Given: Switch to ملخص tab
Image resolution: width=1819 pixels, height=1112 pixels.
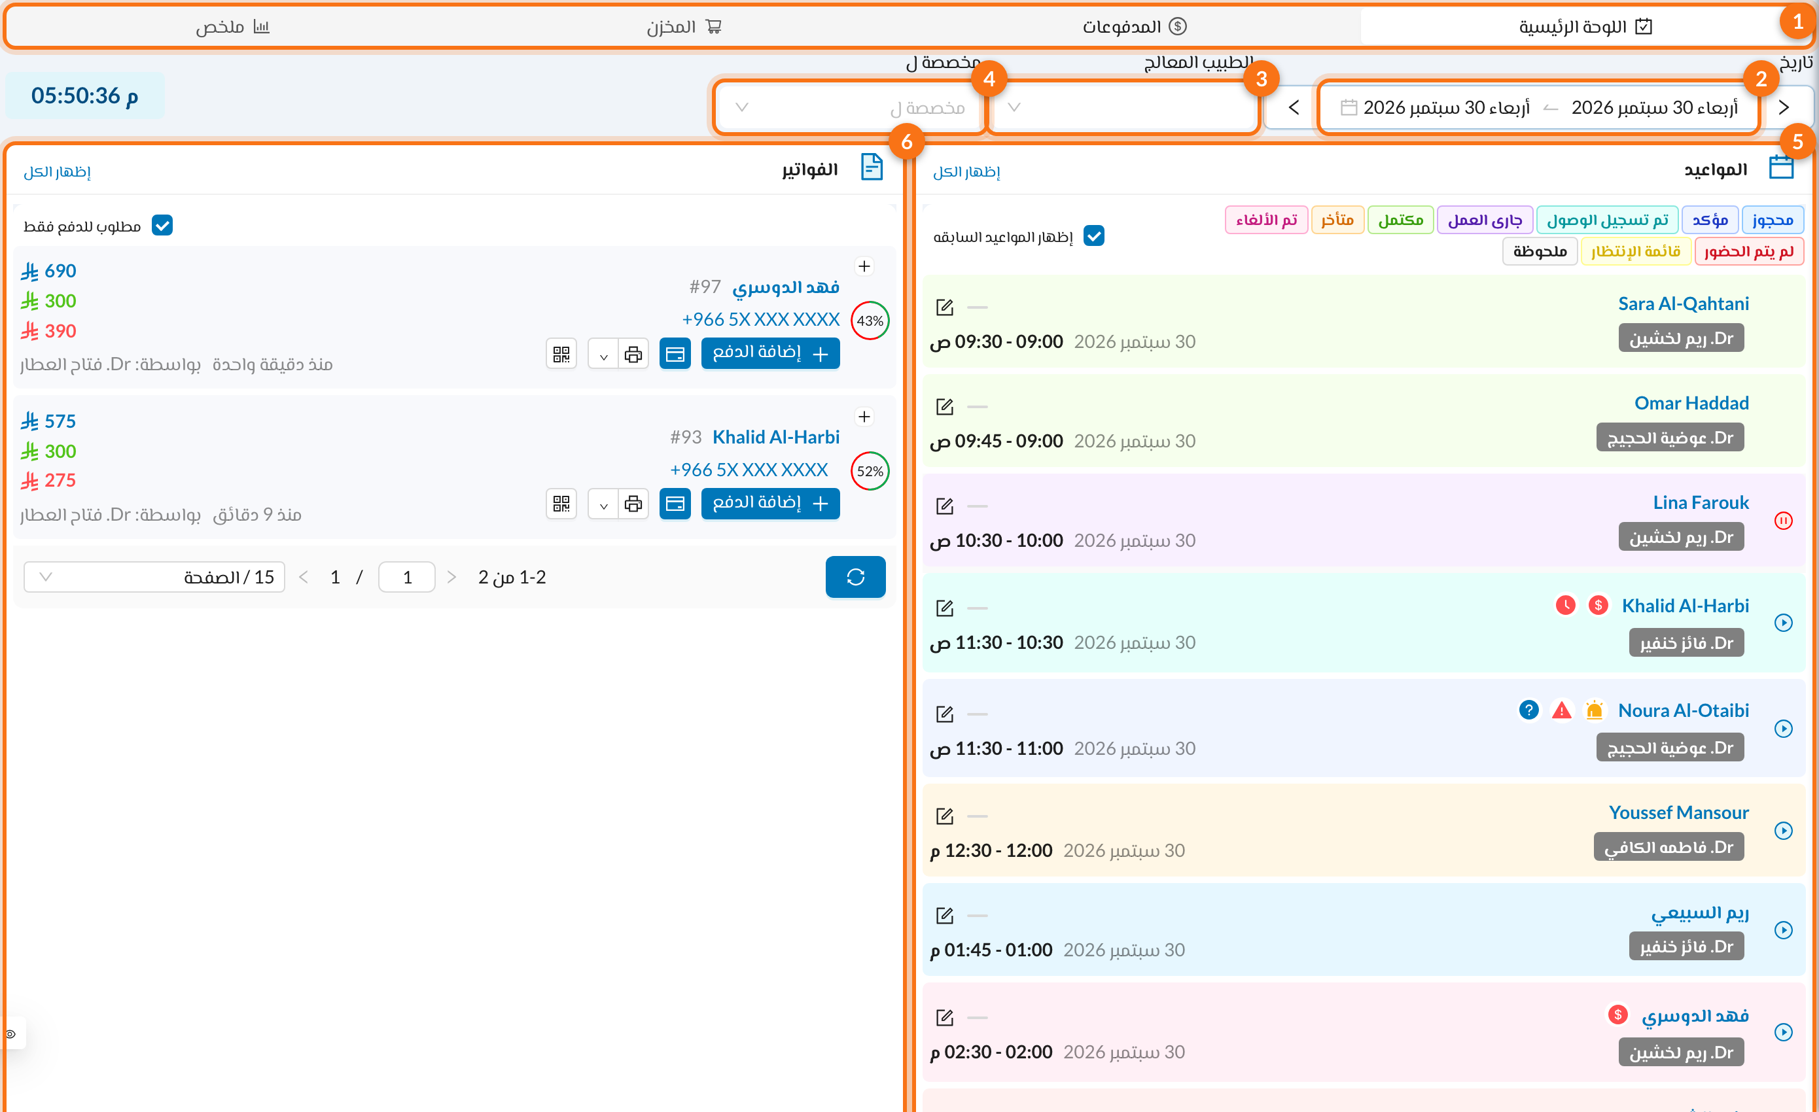Looking at the screenshot, I should (x=234, y=27).
